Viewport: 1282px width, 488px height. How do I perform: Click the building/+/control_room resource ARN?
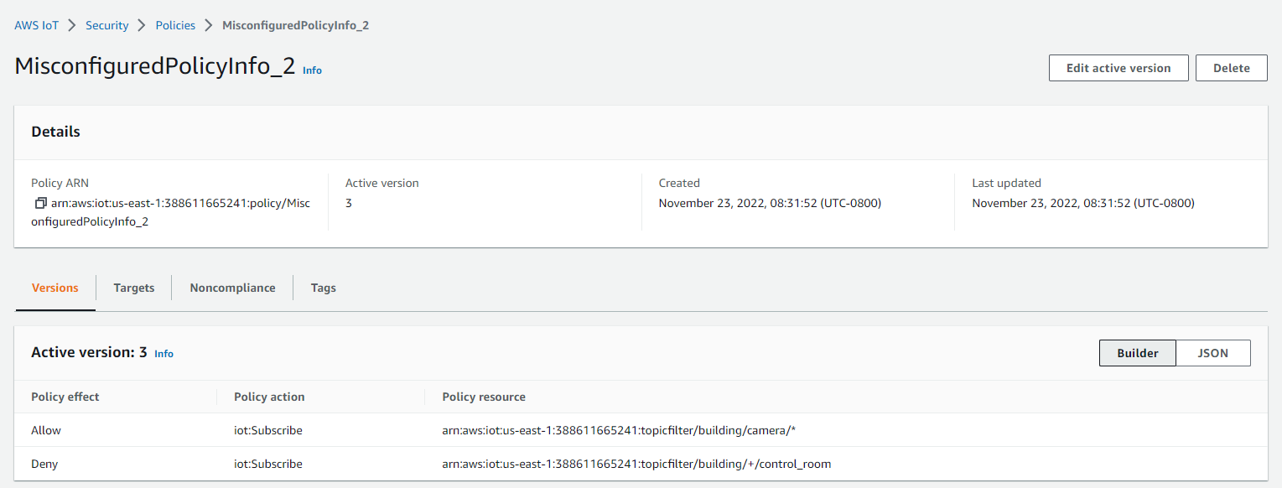636,464
